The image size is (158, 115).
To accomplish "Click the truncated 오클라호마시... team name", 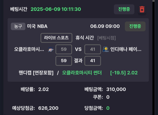I will coord(29,49).
